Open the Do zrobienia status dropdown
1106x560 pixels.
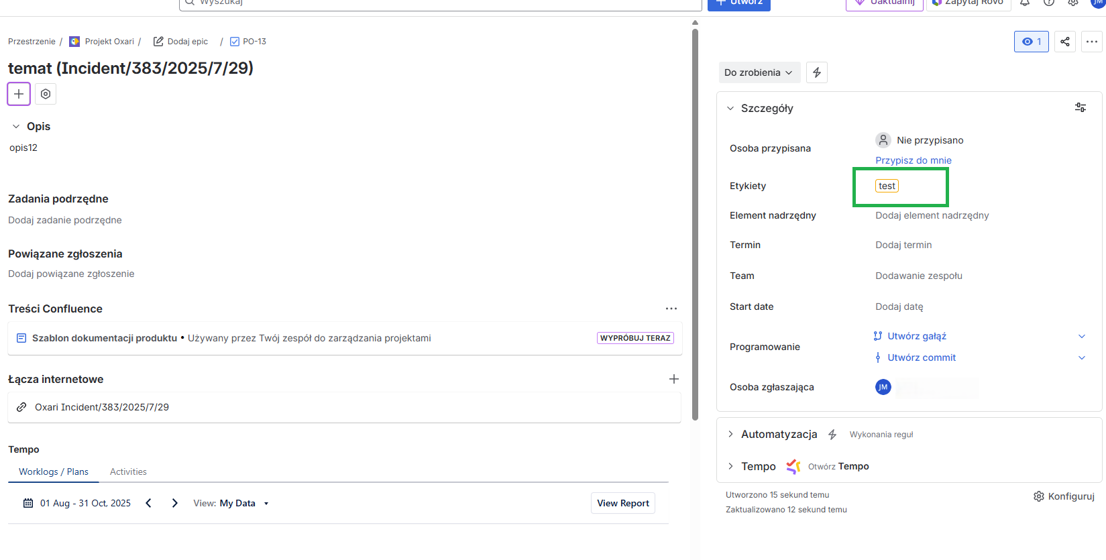point(759,72)
